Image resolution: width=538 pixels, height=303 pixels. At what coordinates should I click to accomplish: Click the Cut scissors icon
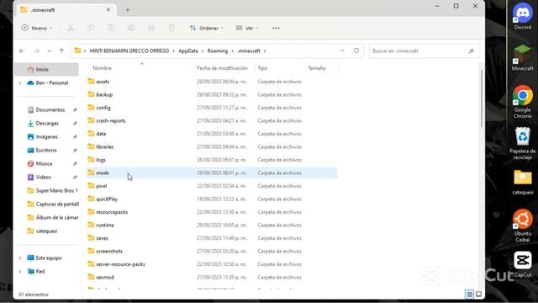pyautogui.click(x=71, y=28)
